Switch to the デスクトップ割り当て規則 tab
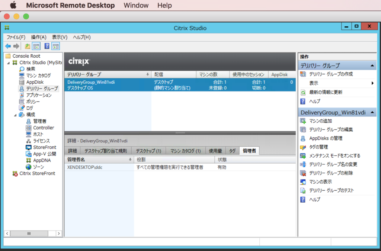The image size is (381, 251). tap(105, 151)
